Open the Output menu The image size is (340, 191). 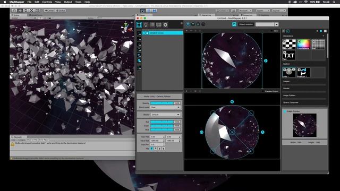68,2
